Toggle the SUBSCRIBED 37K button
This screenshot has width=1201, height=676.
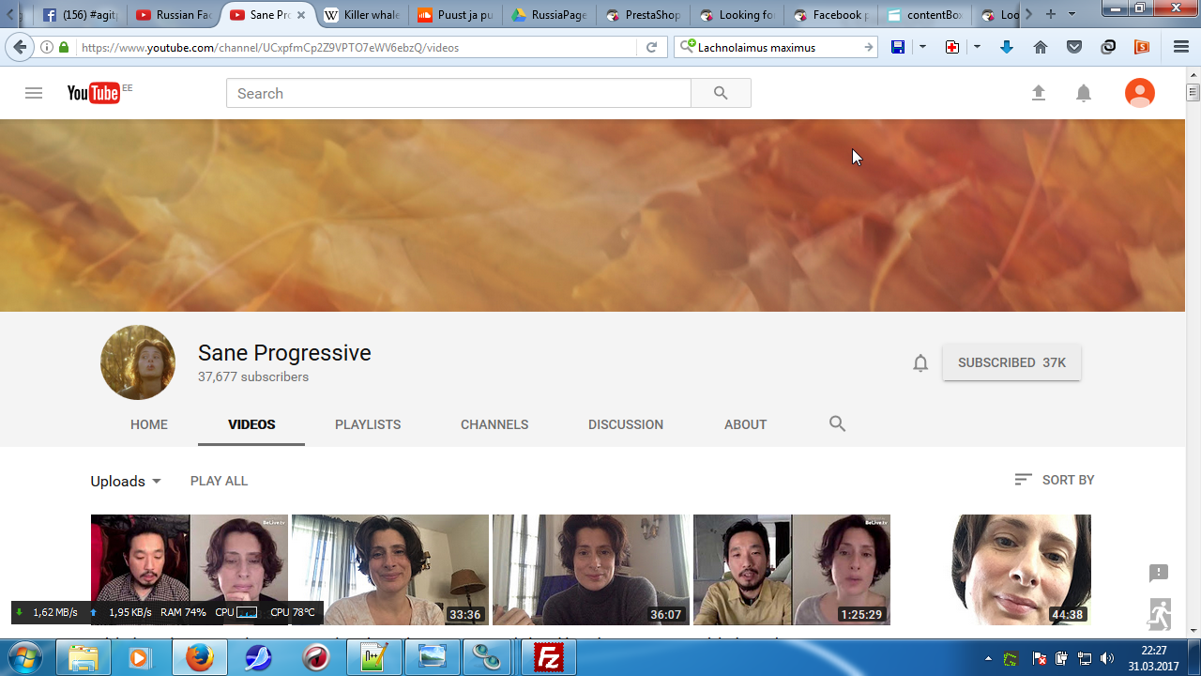coord(1011,362)
